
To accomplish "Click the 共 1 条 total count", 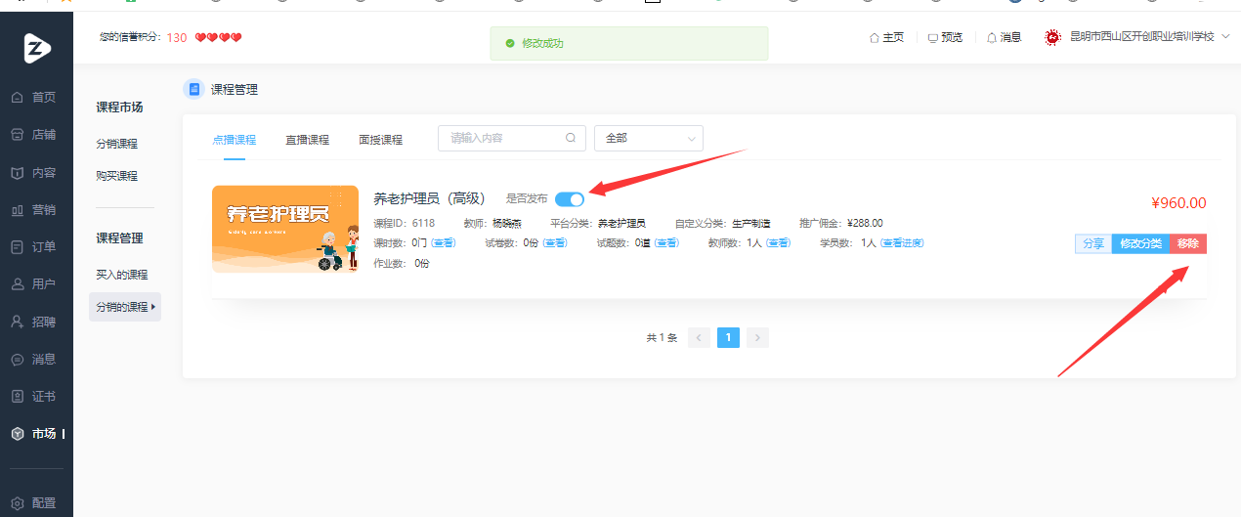I will point(662,337).
